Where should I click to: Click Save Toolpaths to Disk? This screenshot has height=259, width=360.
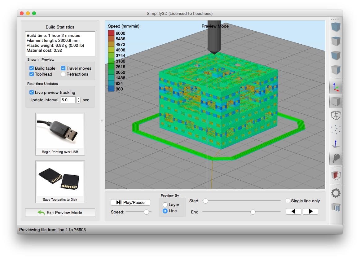pos(60,182)
